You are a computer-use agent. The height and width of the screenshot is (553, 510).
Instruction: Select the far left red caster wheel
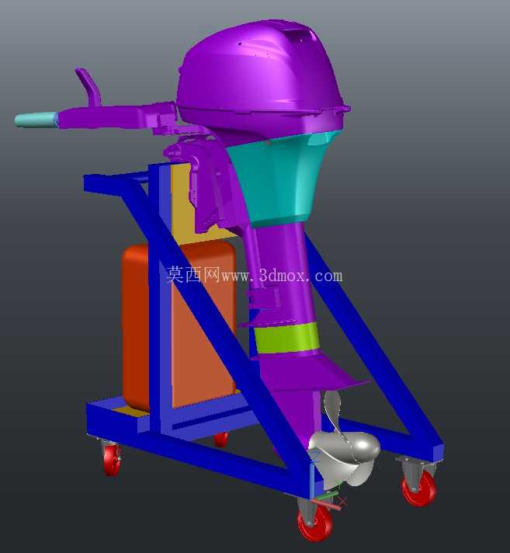[112, 460]
